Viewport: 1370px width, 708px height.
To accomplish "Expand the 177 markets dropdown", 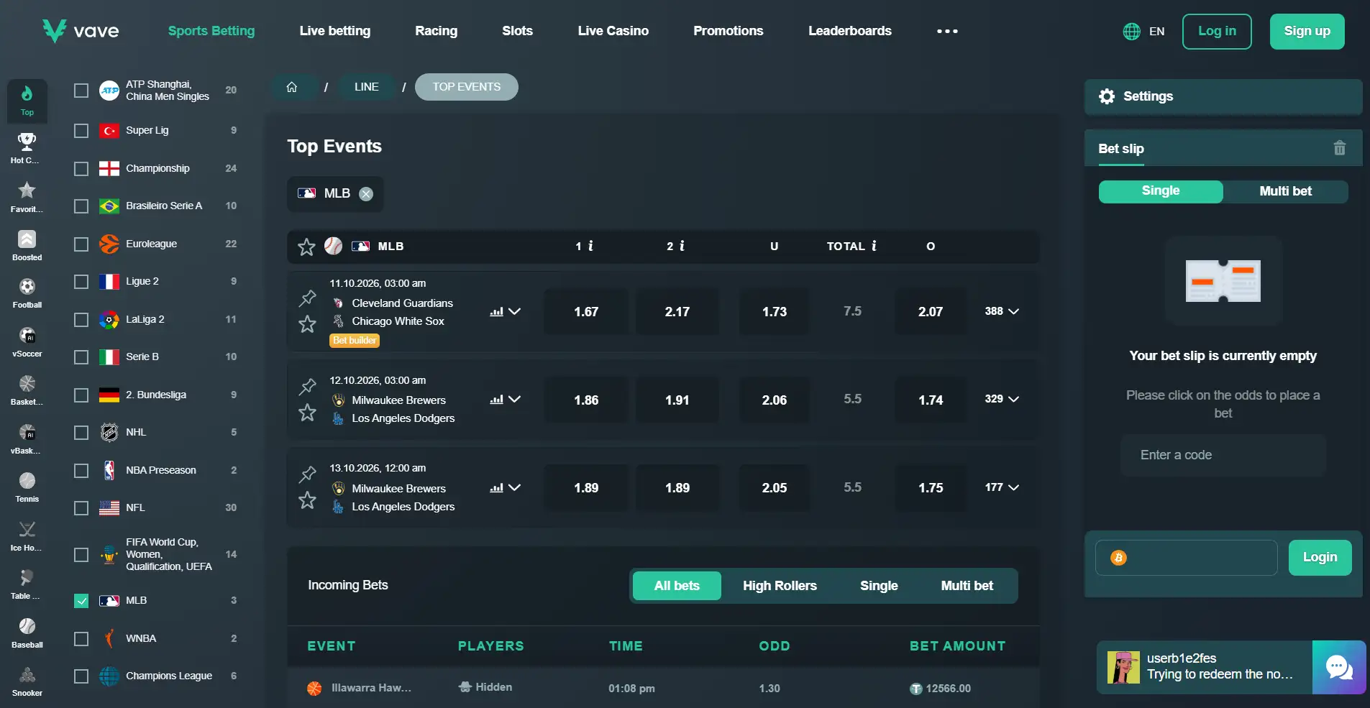I will 1002,487.
